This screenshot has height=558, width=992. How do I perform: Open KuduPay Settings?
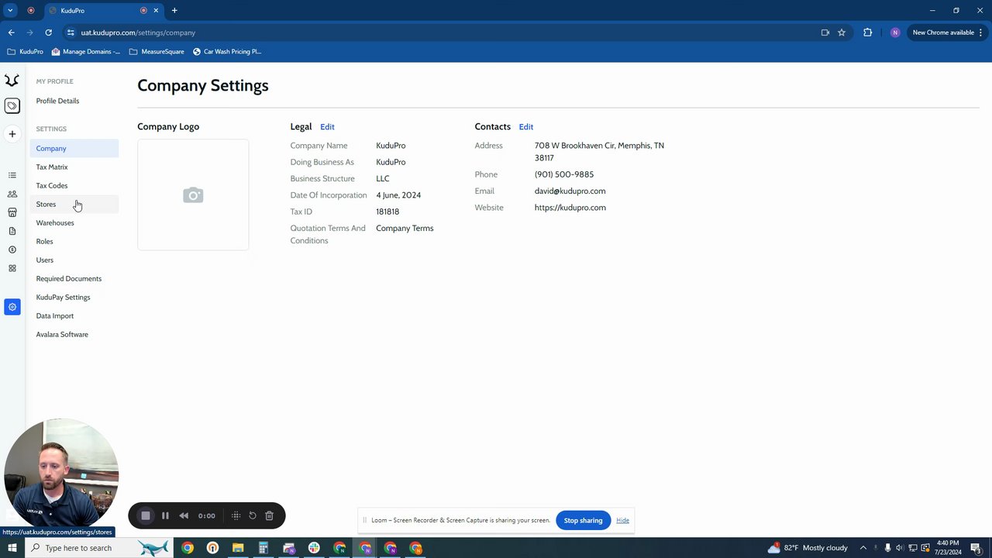63,297
